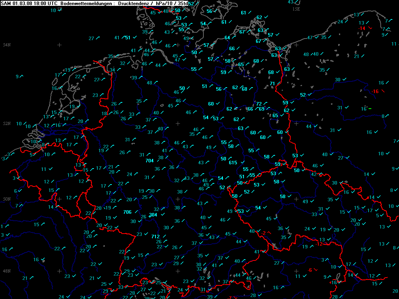The height and width of the screenshot is (299, 399).
Task: Select the station reading 204
Action: click(x=153, y=215)
